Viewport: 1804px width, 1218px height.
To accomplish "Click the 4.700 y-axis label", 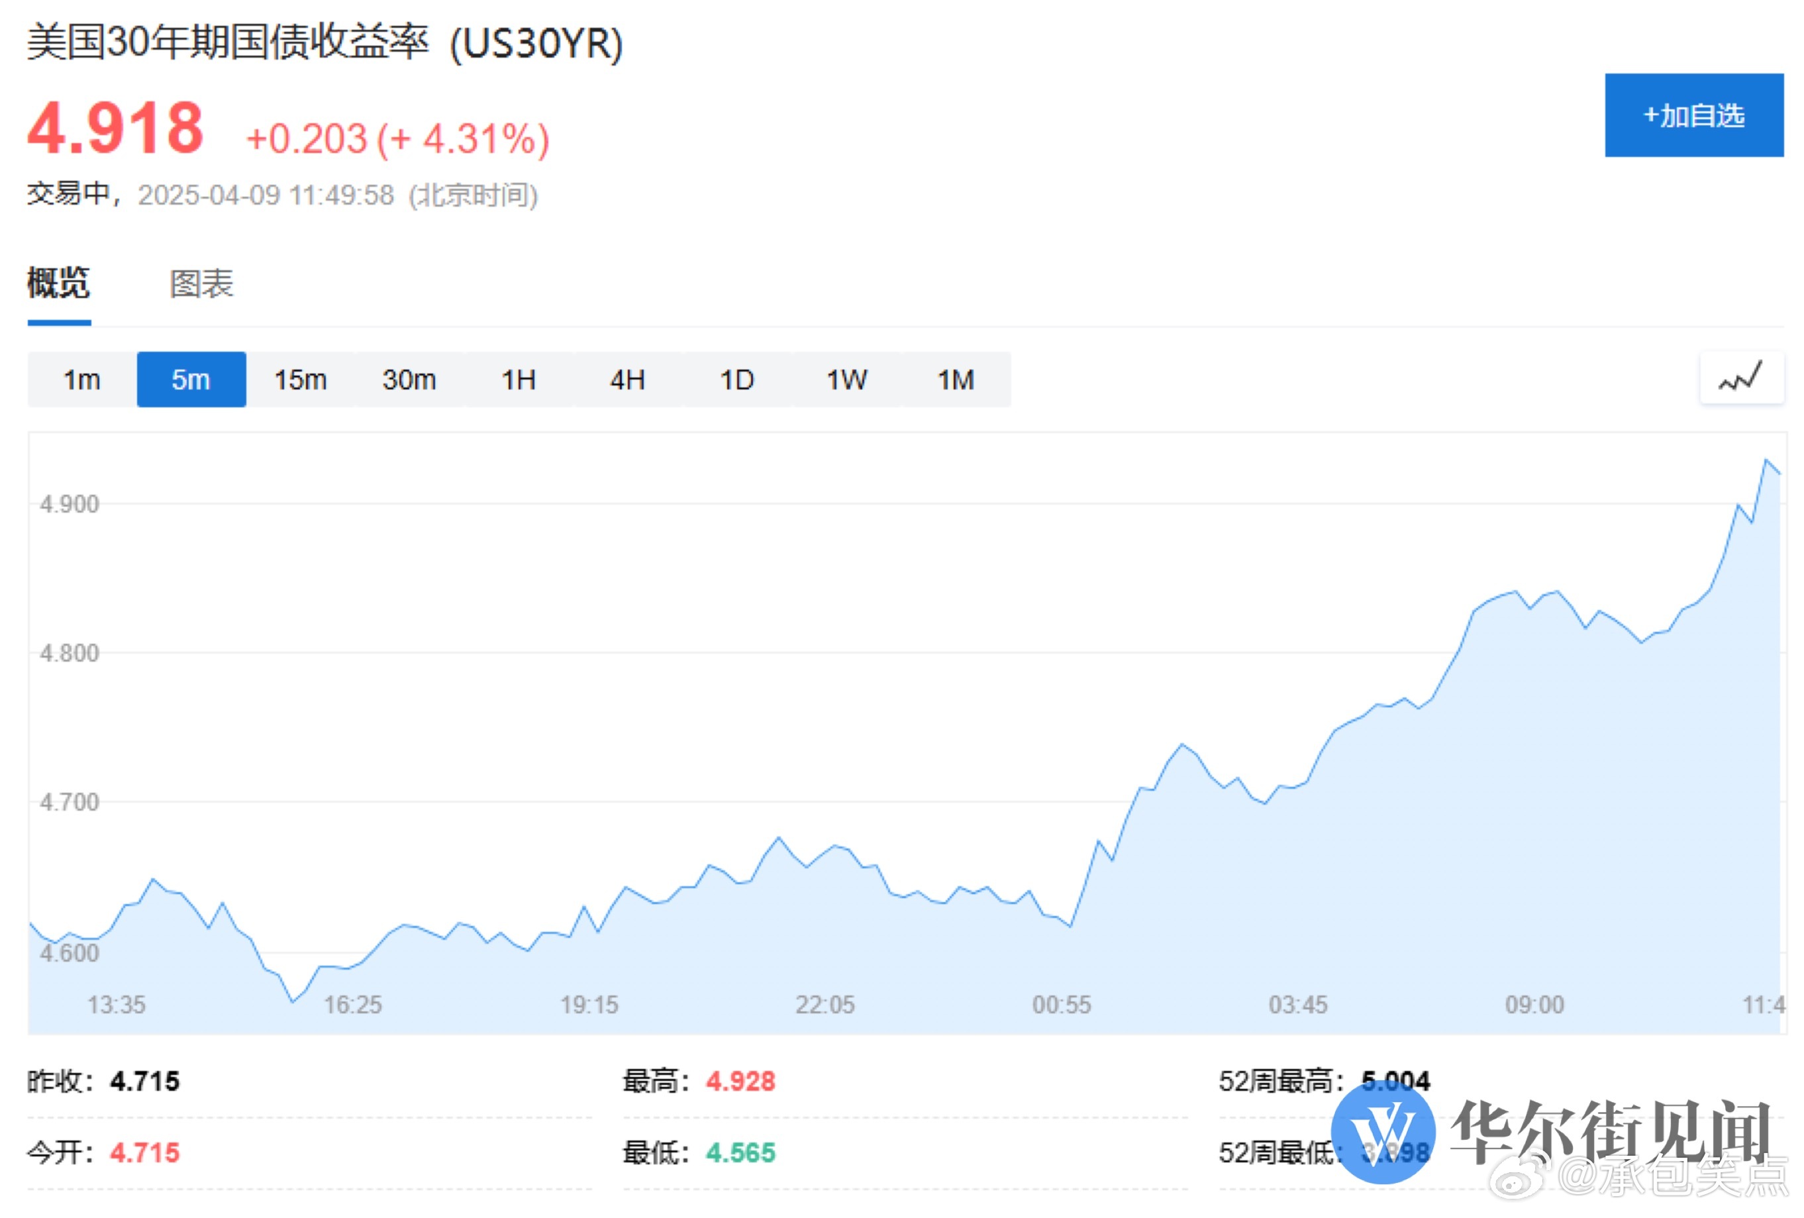I will 70,802.
